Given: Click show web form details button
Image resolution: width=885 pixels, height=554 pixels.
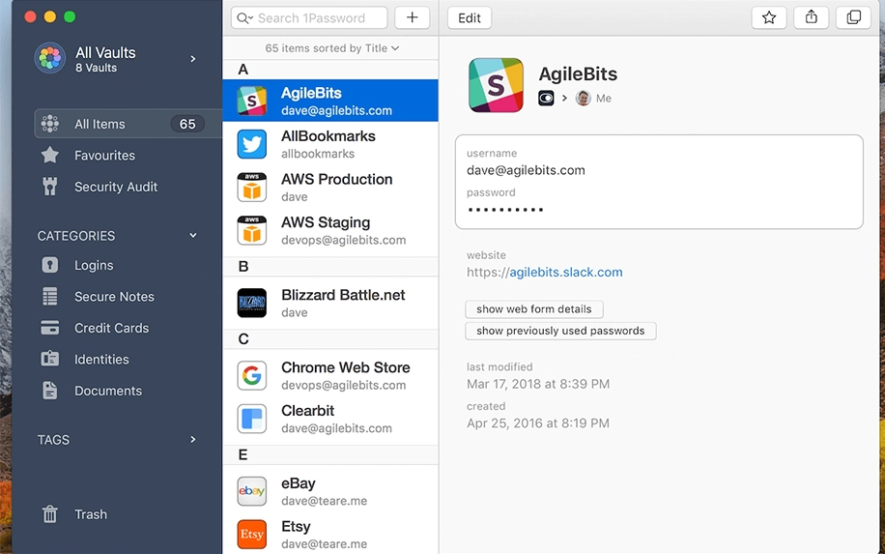Looking at the screenshot, I should tap(534, 309).
